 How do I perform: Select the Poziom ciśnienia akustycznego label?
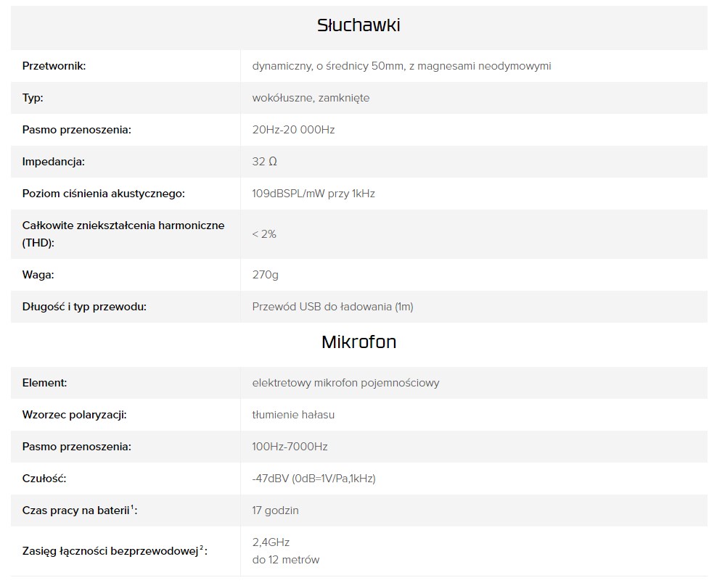(104, 194)
